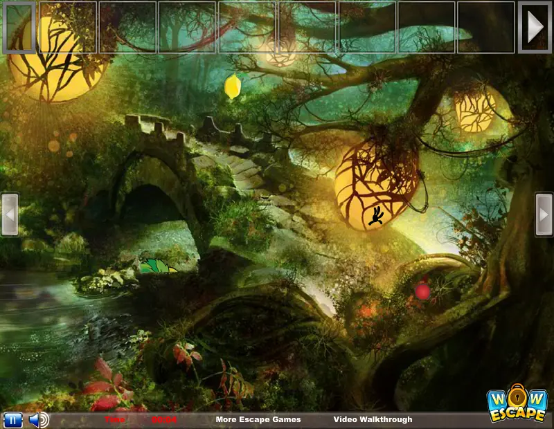The image size is (554, 429).
Task: Click the elapsed time counter 00:04
Action: click(164, 420)
